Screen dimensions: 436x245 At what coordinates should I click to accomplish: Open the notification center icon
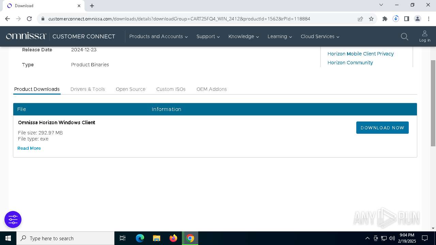pos(425,238)
